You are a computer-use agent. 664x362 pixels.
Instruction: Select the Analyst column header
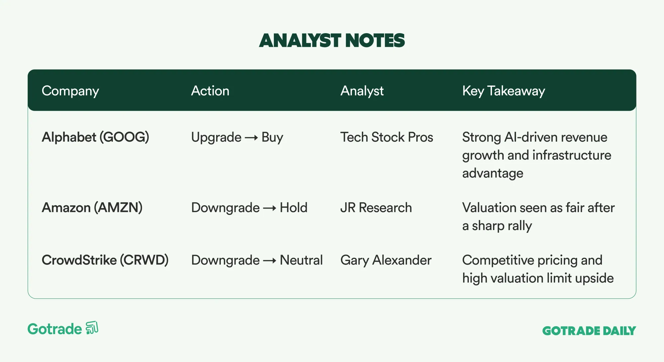coord(362,91)
